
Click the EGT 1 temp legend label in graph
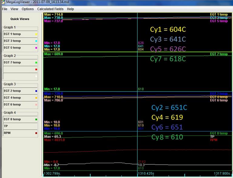point(219,15)
